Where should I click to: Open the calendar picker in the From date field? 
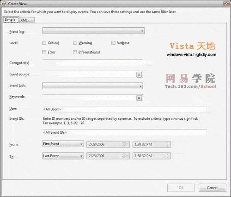coord(125,144)
